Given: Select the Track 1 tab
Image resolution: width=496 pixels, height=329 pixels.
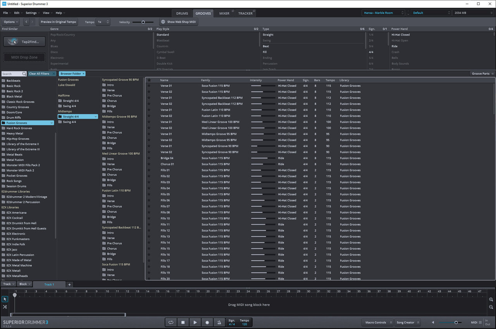Looking at the screenshot, I should 49,284.
